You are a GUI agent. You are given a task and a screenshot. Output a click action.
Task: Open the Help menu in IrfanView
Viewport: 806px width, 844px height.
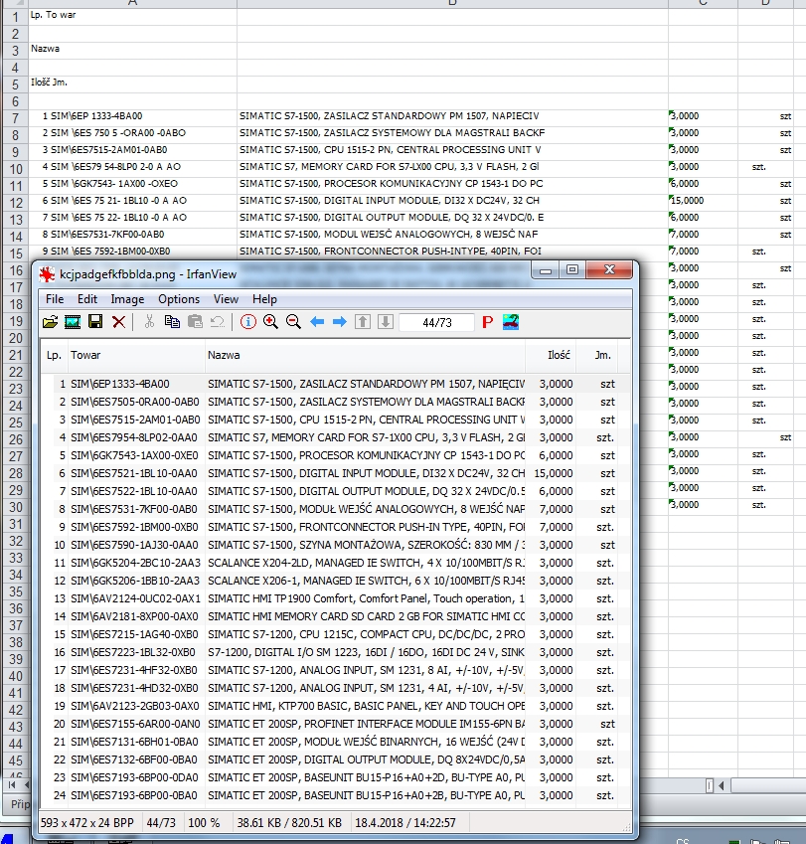264,299
